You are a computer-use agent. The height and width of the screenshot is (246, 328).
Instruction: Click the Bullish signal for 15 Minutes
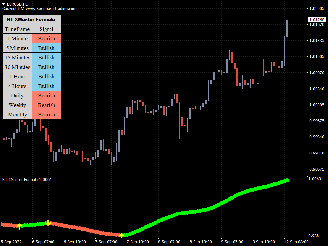(47, 57)
